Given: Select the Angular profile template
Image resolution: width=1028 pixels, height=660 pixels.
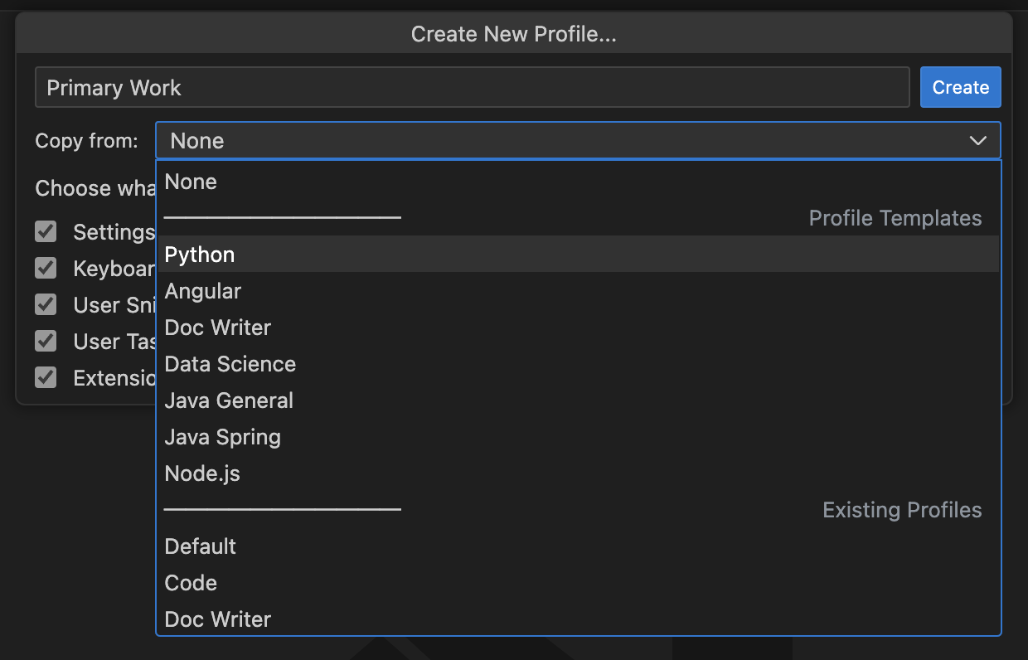Looking at the screenshot, I should [x=202, y=291].
